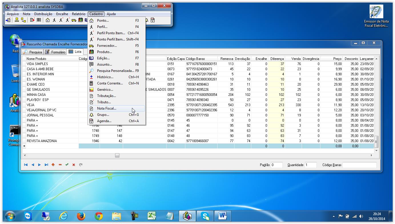Open Excel from the taskbar
The image size is (395, 224).
pyautogui.click(x=152, y=216)
